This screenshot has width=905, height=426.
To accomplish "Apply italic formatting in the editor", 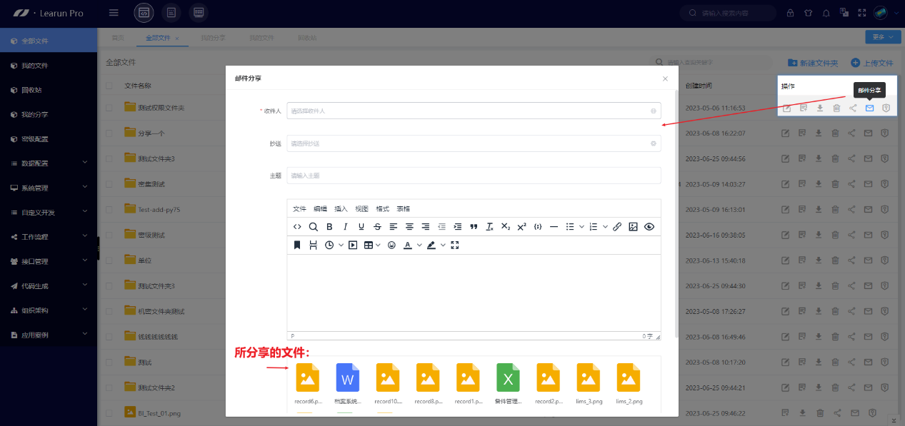I will coord(345,227).
